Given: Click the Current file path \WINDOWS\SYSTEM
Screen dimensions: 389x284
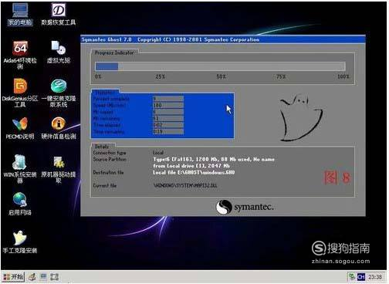Looking at the screenshot, I should 185,185.
